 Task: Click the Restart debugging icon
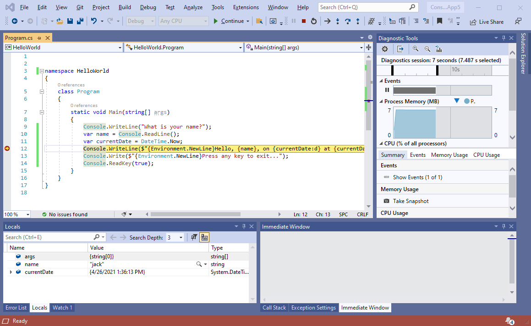point(313,21)
